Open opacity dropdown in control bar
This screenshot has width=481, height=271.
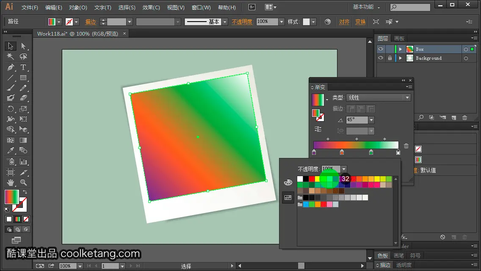pyautogui.click(x=281, y=22)
